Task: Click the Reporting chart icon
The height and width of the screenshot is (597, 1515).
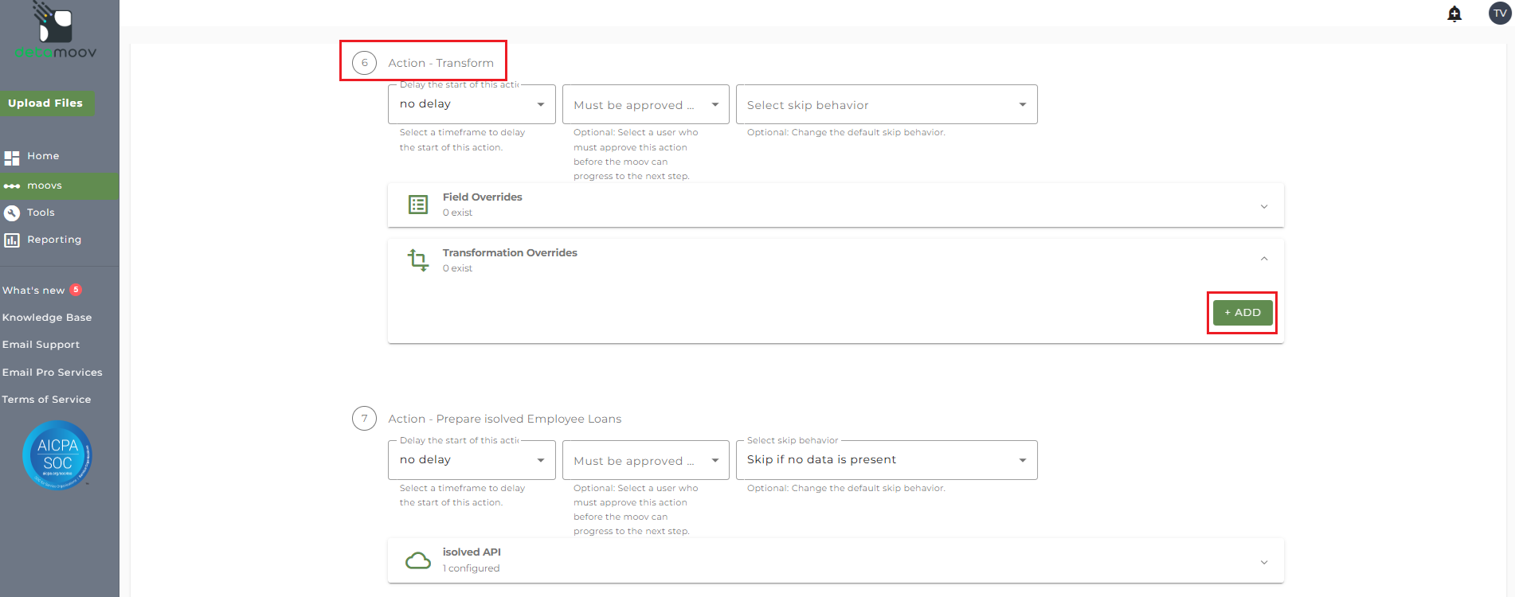Action: [x=12, y=240]
